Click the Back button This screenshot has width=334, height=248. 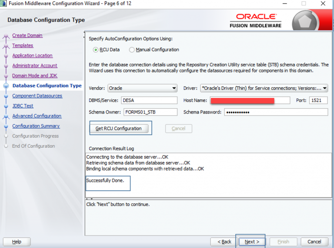[224, 241]
